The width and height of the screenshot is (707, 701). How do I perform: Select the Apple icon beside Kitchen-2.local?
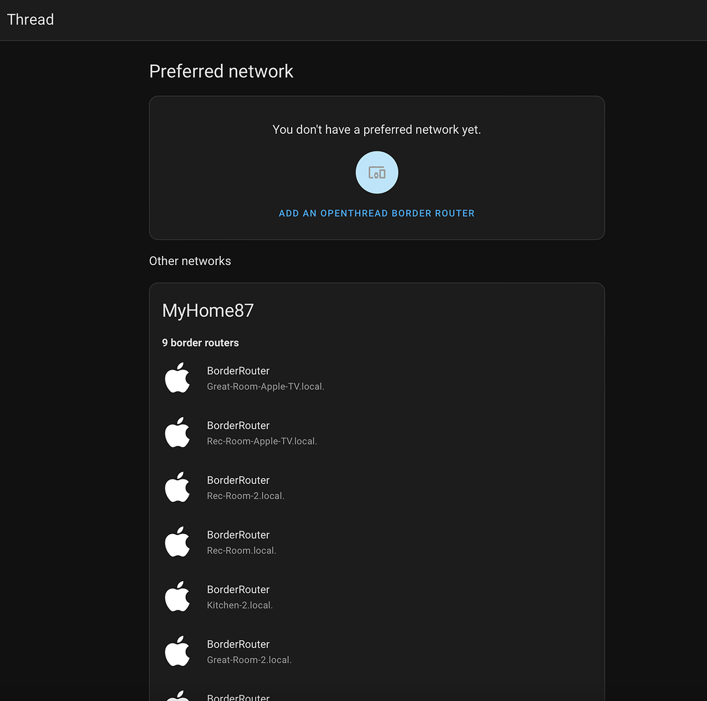click(x=177, y=597)
